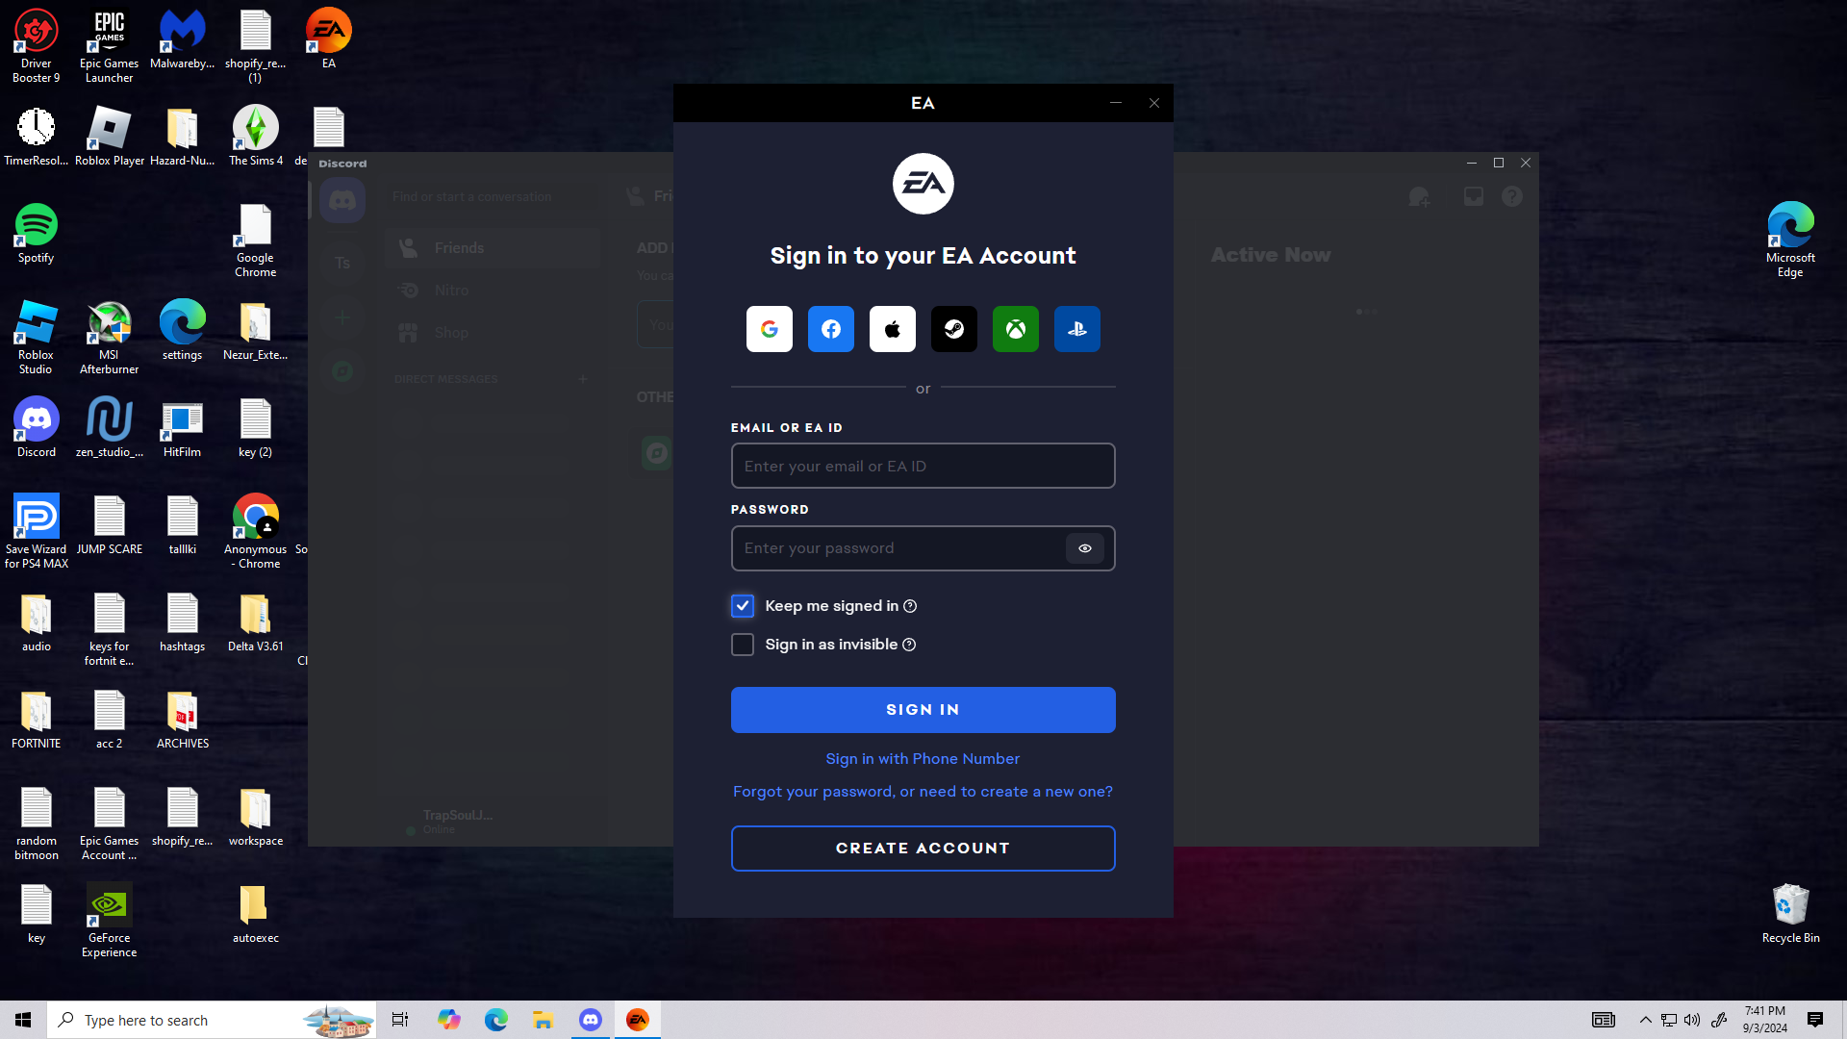This screenshot has width=1847, height=1039.
Task: Show hidden icons chevron in system tray
Action: (1645, 1020)
